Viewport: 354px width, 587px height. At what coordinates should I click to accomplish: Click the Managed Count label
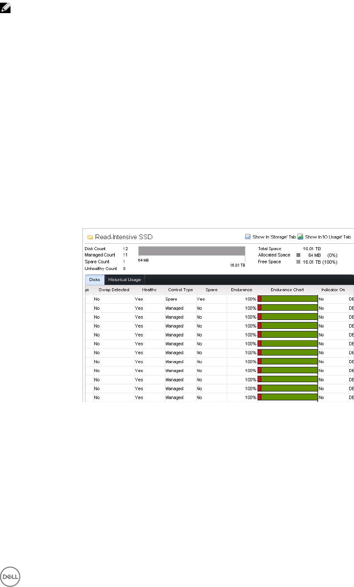click(x=100, y=255)
